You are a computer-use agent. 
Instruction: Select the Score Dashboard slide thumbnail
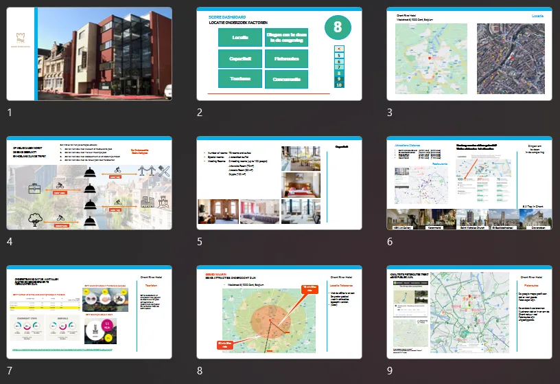(279, 54)
